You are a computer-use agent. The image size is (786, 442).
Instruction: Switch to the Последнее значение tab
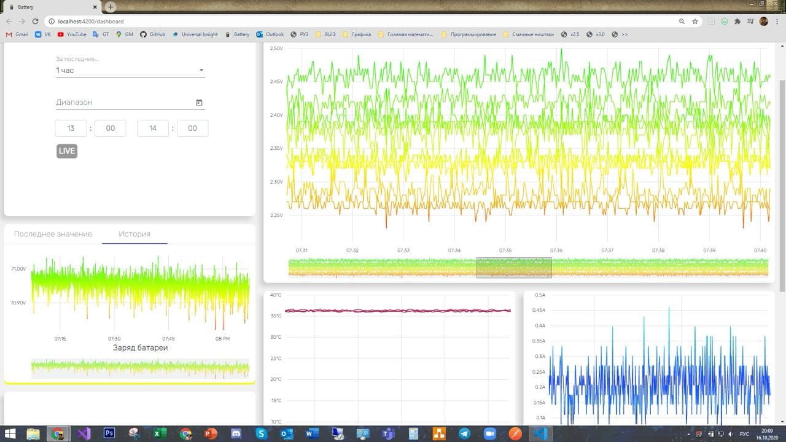click(x=53, y=234)
